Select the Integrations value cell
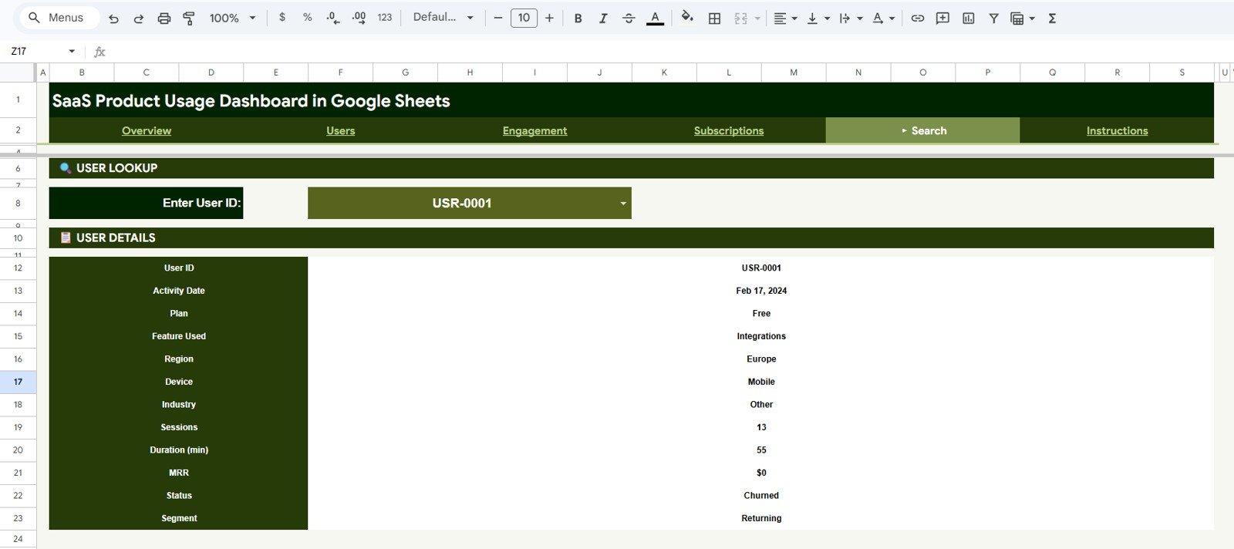 pyautogui.click(x=760, y=336)
